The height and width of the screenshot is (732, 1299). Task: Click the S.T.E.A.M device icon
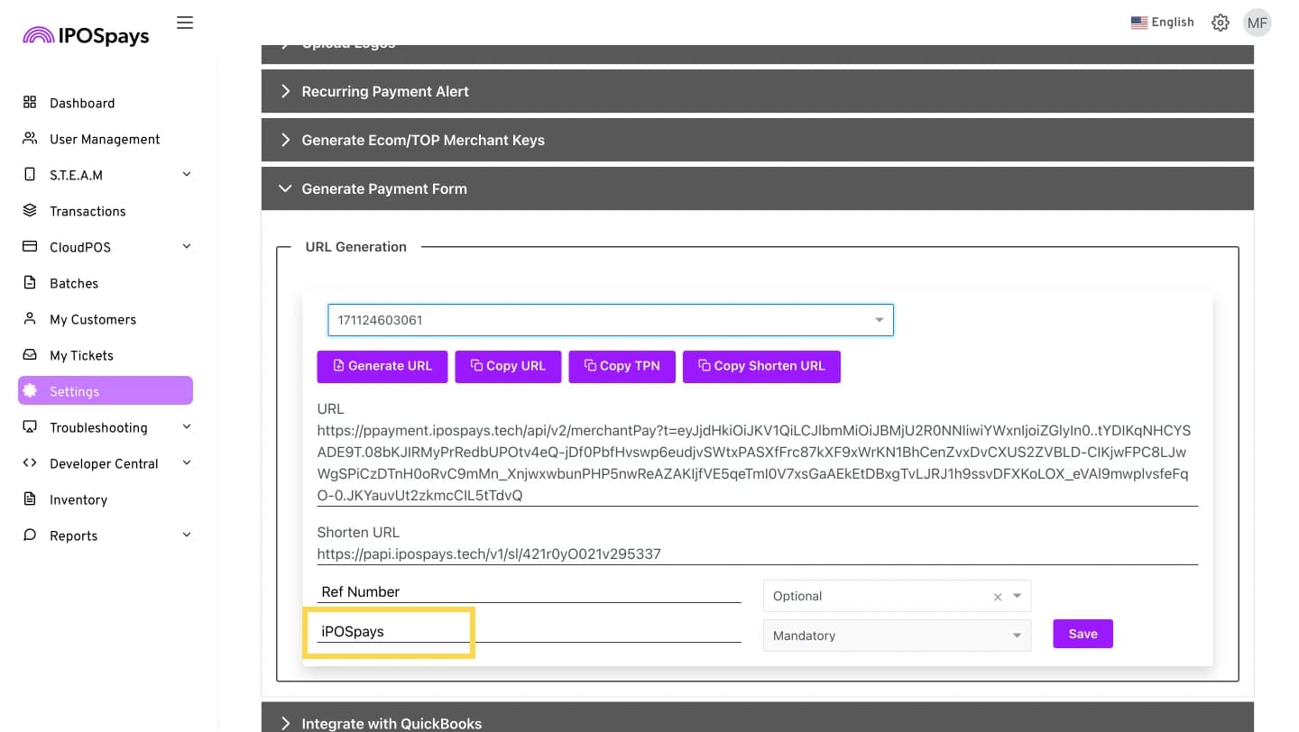point(30,175)
